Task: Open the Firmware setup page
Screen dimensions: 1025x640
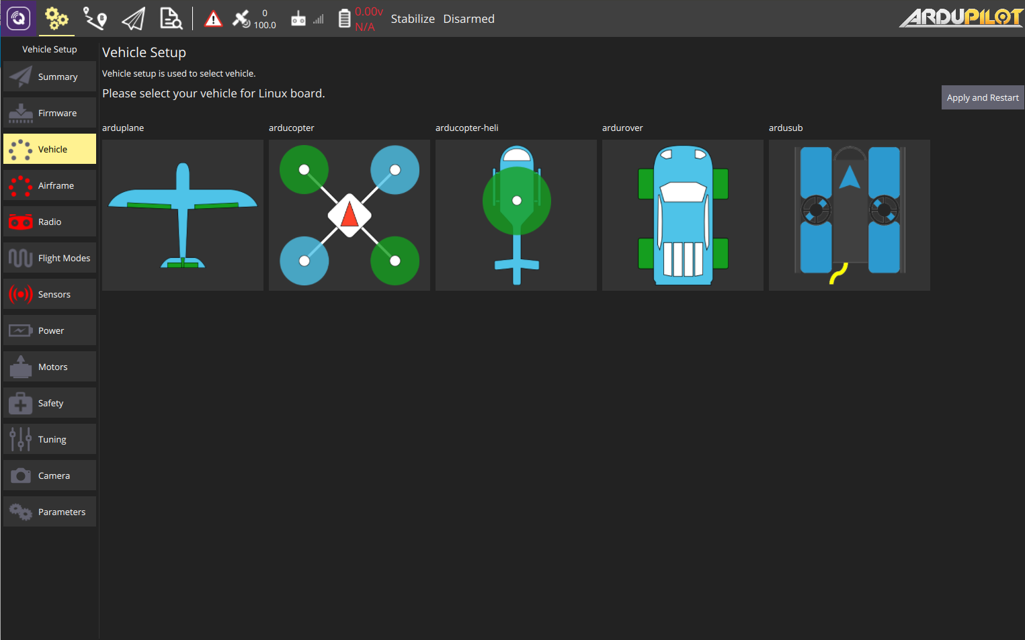Action: [x=50, y=113]
